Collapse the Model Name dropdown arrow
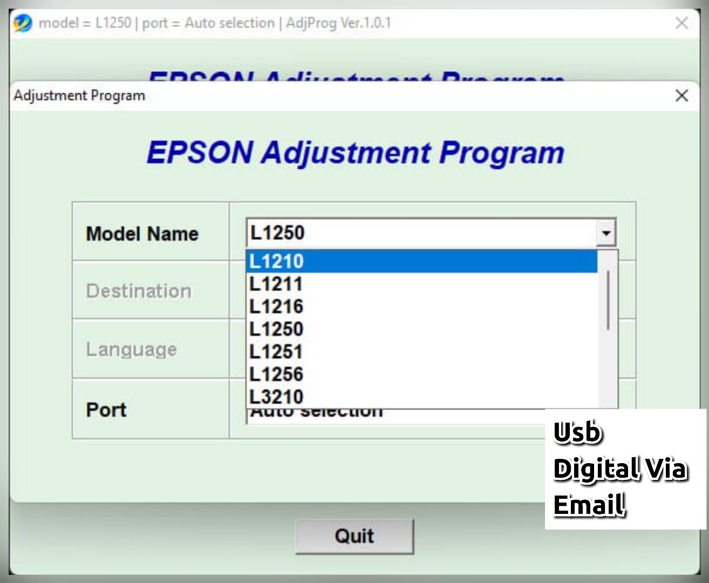709x583 pixels. pos(606,233)
